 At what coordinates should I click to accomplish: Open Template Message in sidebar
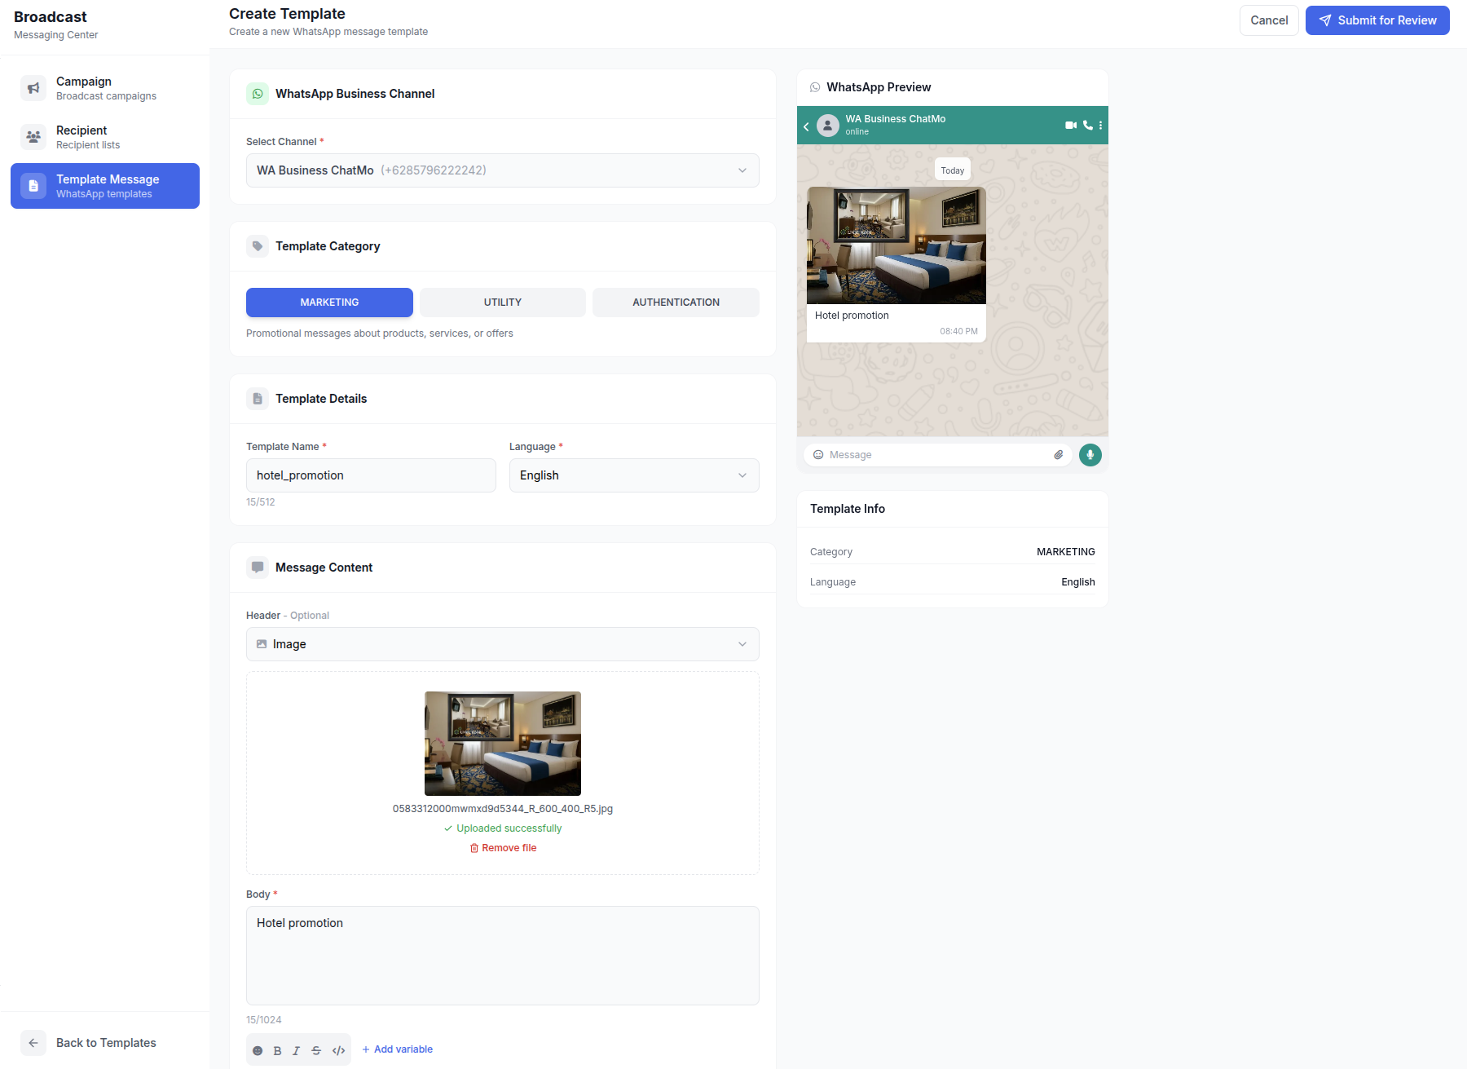(105, 186)
